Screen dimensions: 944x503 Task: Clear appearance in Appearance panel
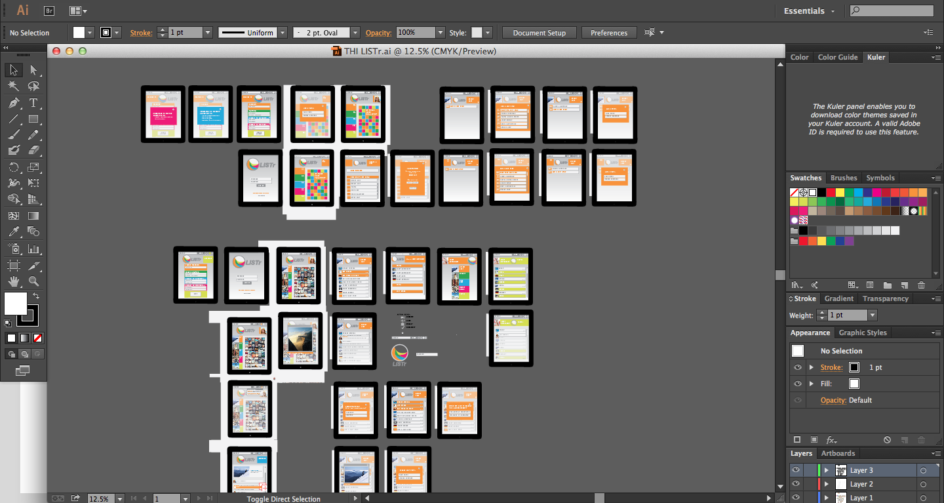(x=887, y=439)
